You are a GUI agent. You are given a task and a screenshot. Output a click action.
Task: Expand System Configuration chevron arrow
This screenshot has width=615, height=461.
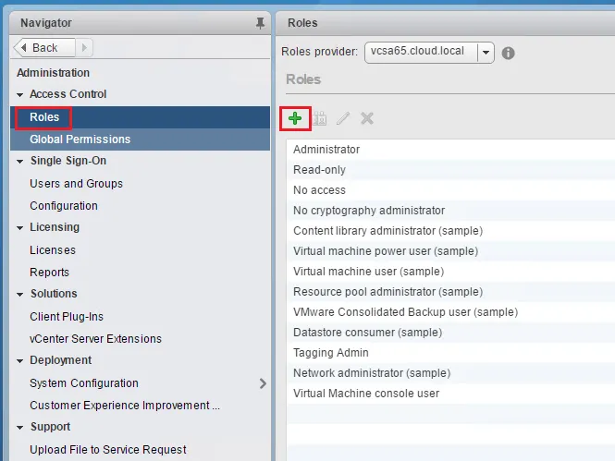[263, 383]
